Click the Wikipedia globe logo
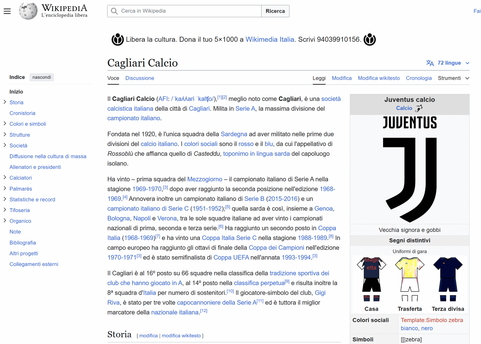Viewport: 481px width, 344px height. (x=28, y=11)
